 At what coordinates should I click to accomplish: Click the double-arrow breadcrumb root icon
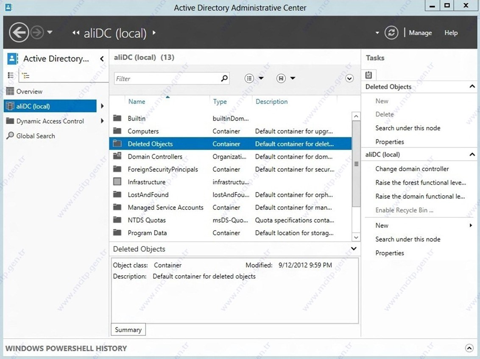(76, 33)
